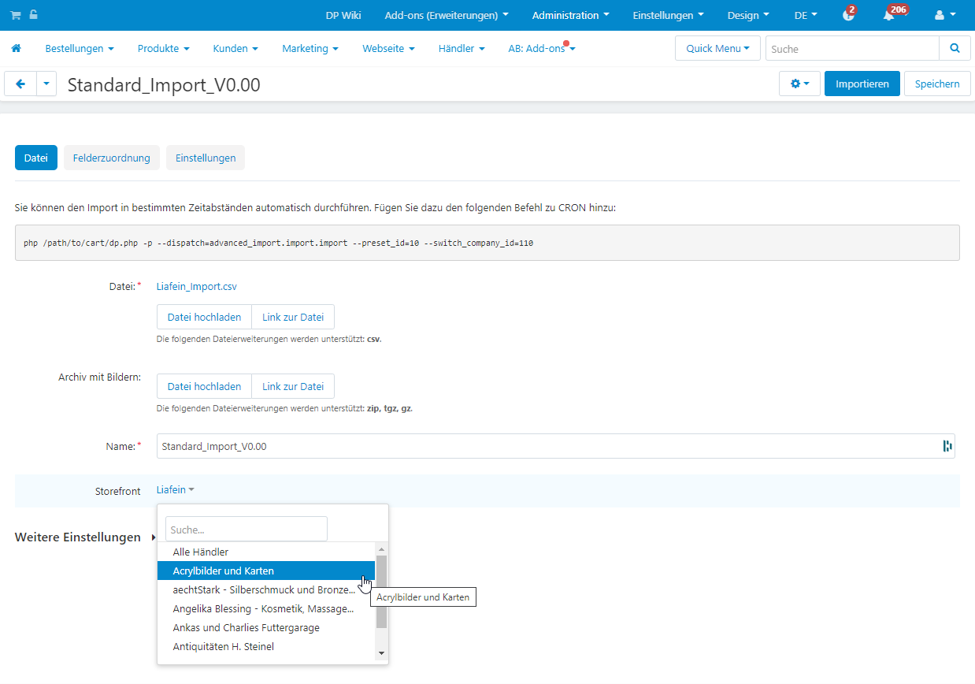Click the back arrow button

pos(20,84)
